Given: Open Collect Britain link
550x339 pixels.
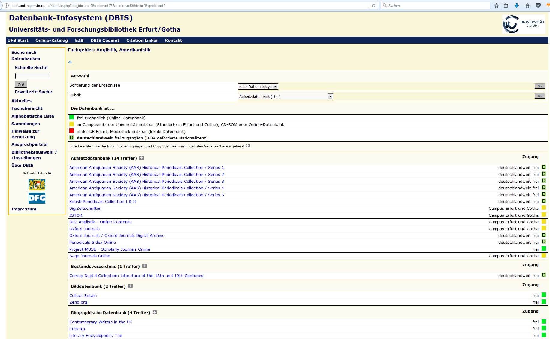Looking at the screenshot, I should click(83, 295).
